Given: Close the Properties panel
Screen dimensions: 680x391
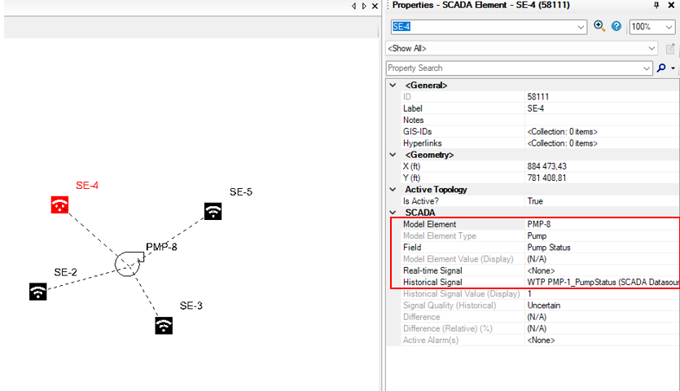Looking at the screenshot, I should [x=671, y=5].
